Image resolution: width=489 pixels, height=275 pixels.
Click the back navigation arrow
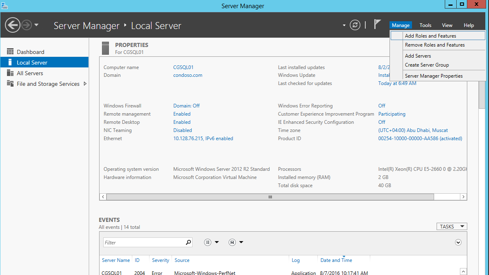point(13,25)
